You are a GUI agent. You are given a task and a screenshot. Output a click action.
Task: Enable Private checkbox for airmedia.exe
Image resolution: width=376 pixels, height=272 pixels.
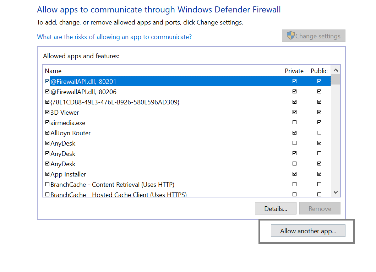294,122
